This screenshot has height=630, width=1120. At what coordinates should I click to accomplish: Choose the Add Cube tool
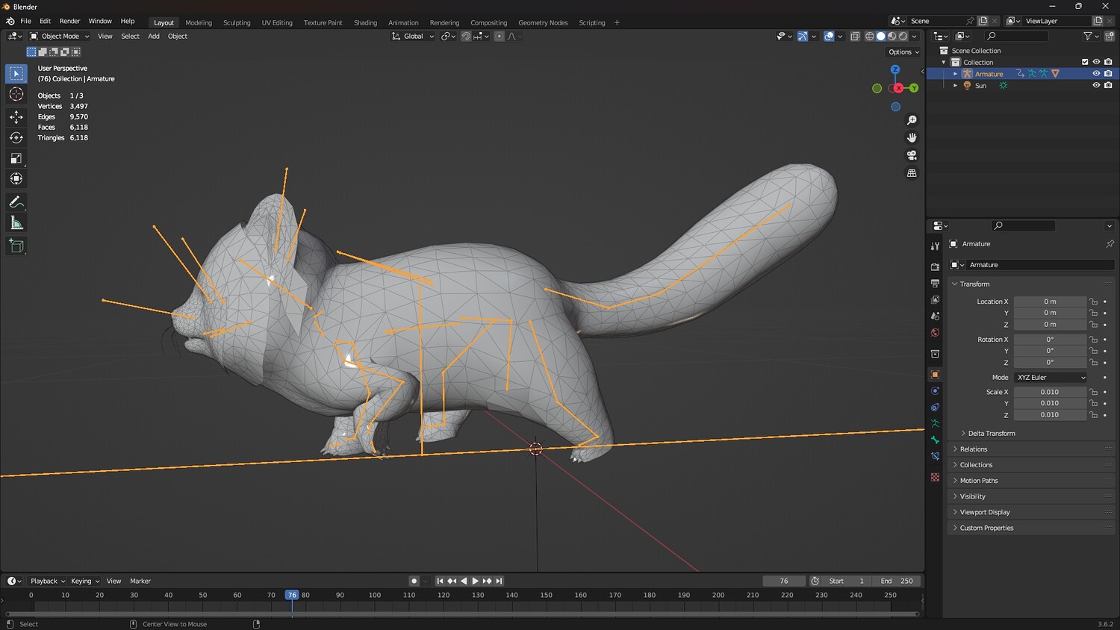tap(16, 246)
